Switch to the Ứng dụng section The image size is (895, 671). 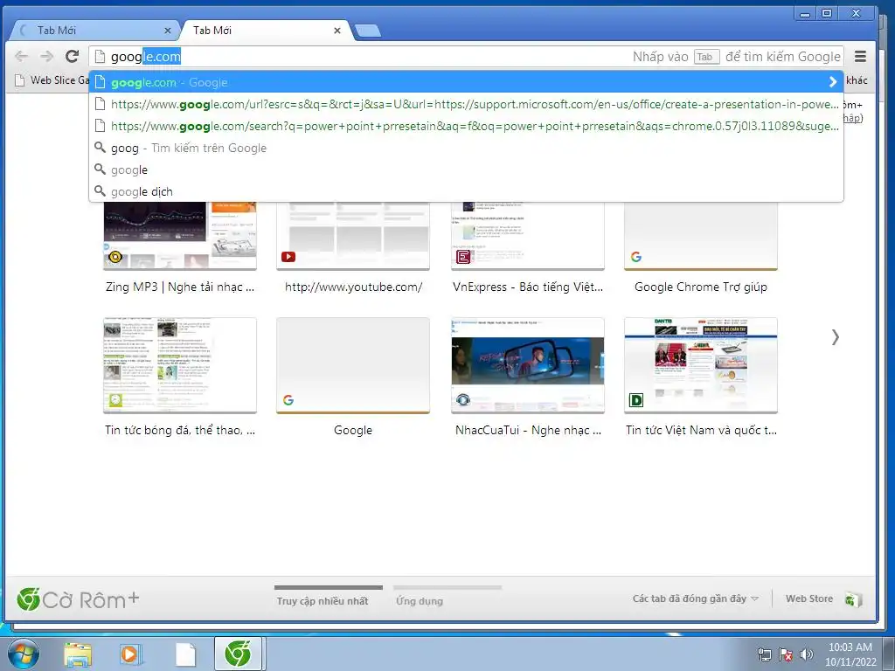(420, 601)
